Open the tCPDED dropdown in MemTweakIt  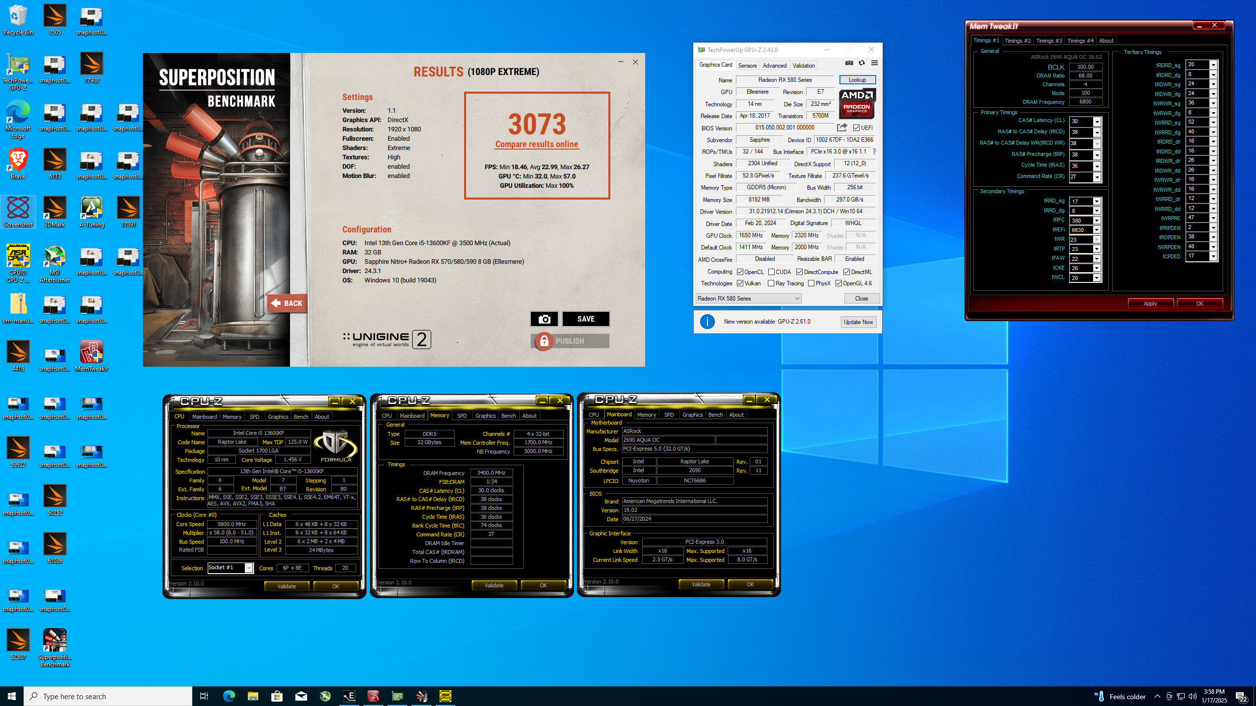(x=1213, y=256)
